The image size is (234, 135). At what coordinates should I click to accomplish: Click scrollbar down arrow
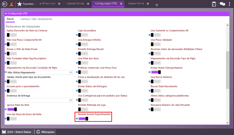(227, 123)
